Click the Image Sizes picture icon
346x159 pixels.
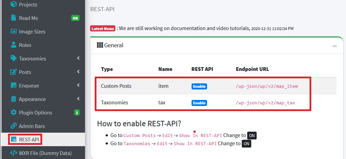coord(13,31)
